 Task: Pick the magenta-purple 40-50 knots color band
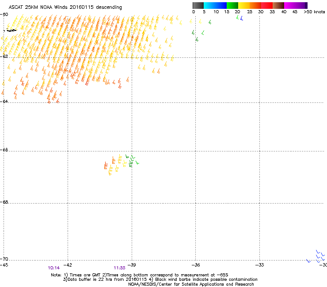(296, 5)
